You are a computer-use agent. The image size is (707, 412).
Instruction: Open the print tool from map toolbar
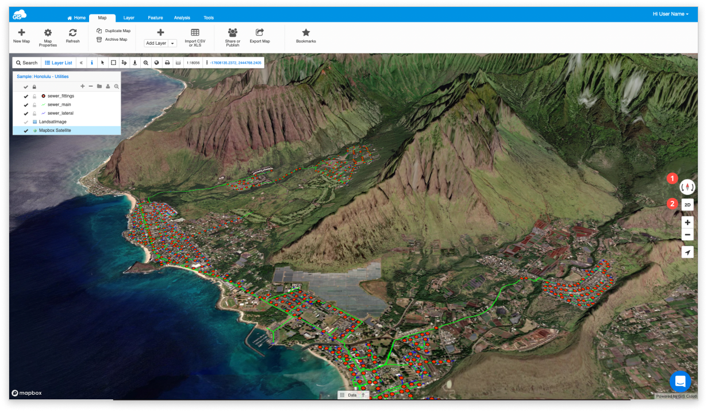167,63
